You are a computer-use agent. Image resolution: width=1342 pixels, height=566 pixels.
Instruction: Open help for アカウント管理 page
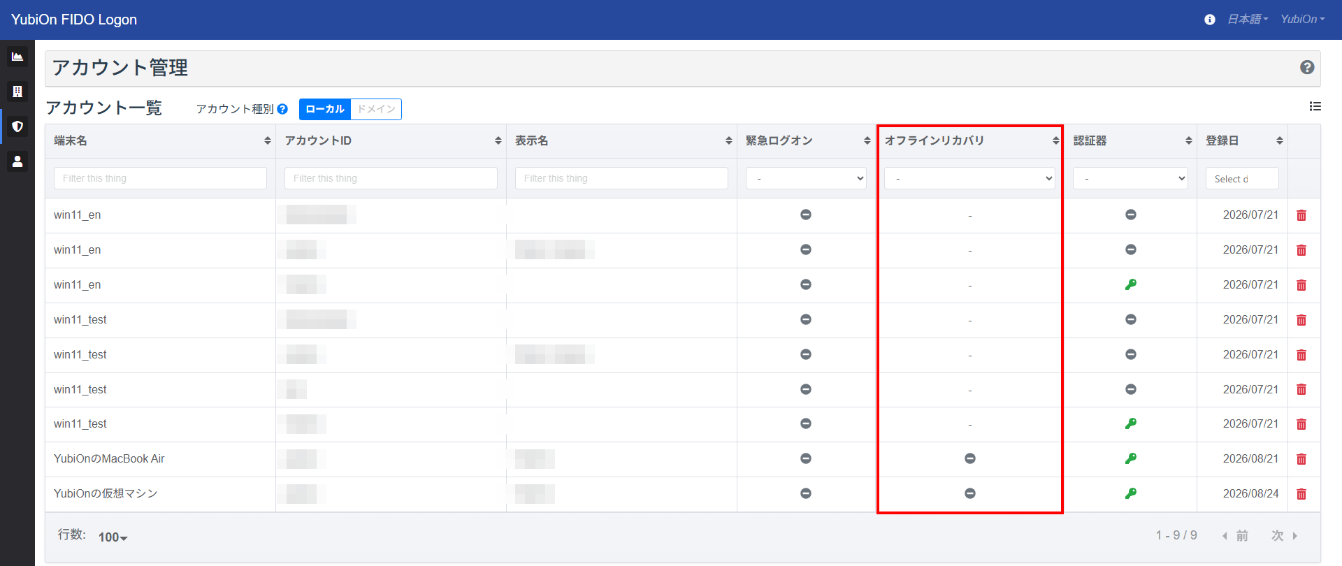click(1307, 67)
